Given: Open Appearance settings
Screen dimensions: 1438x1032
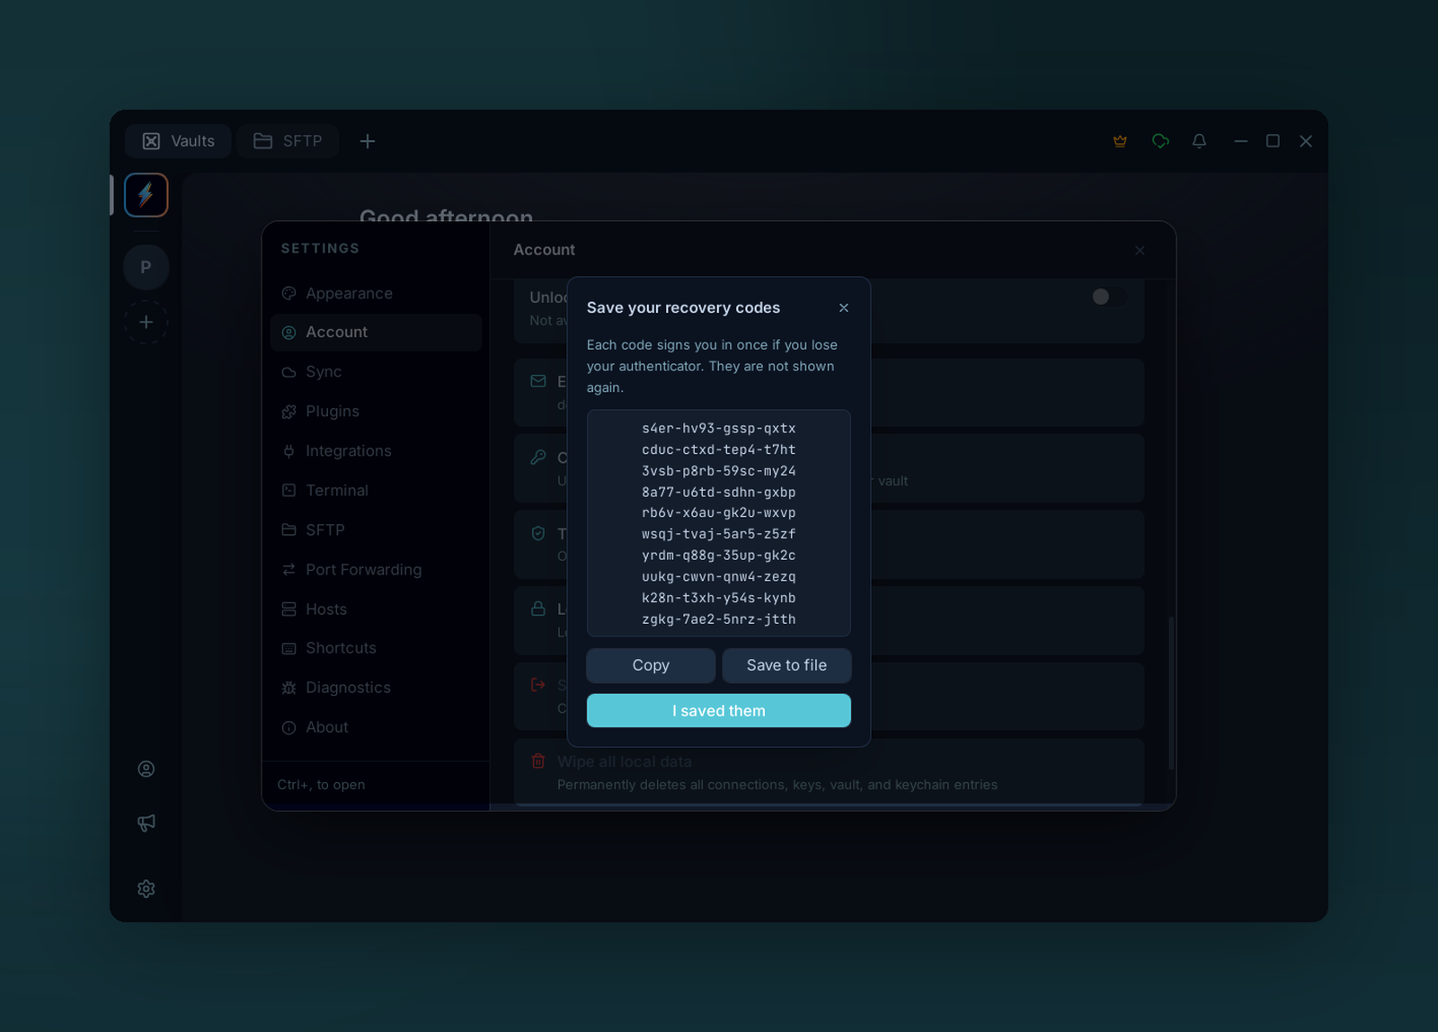Looking at the screenshot, I should 376,293.
